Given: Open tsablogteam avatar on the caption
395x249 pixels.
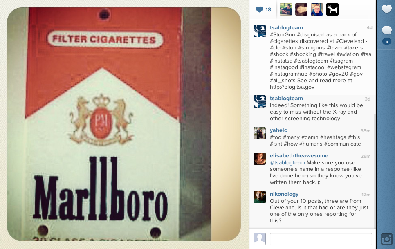Looking at the screenshot, I should coord(260,31).
